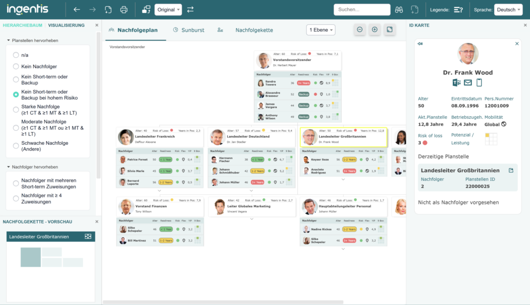Click the back arrow in the top toolbar
Viewport: 530px width, 305px height.
(x=77, y=9)
